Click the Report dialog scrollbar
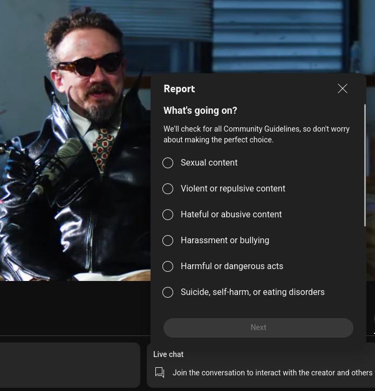This screenshot has height=391, width=375. (x=365, y=166)
